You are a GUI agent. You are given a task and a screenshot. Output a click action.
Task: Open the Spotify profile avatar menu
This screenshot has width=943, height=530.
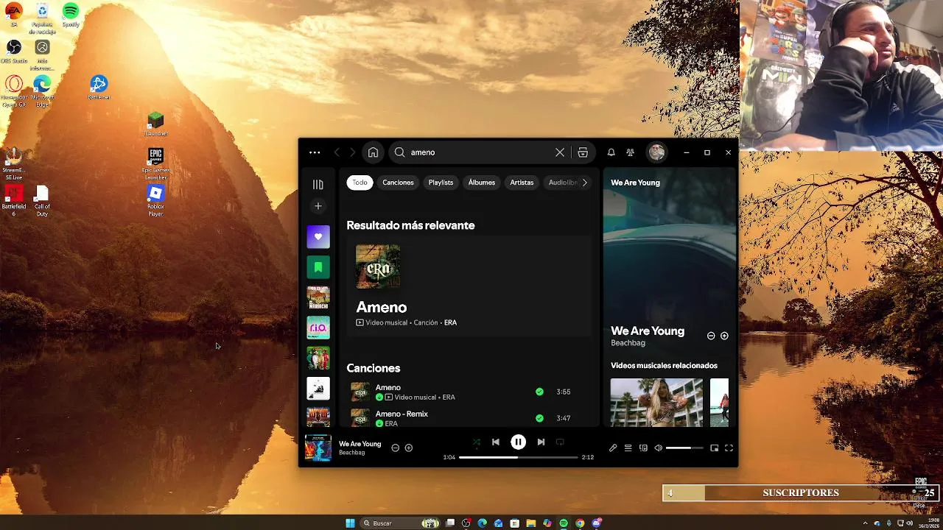[x=656, y=152]
